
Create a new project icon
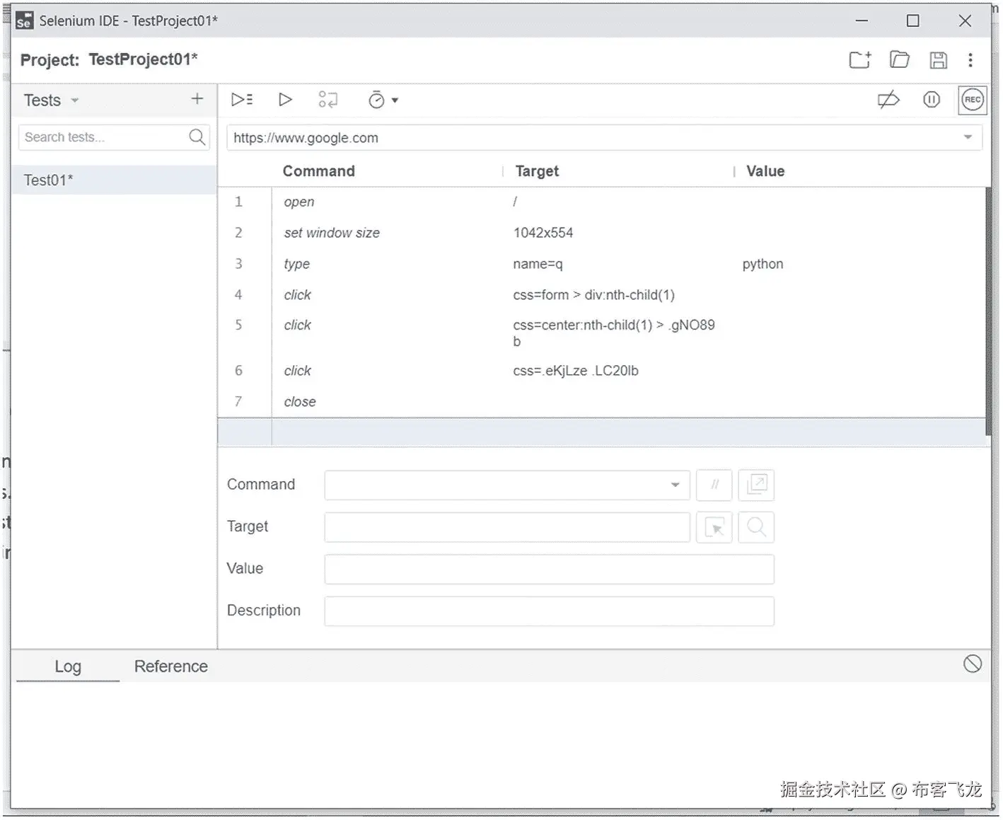(860, 60)
